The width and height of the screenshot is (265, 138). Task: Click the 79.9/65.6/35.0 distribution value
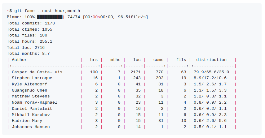pyautogui.click(x=211, y=72)
